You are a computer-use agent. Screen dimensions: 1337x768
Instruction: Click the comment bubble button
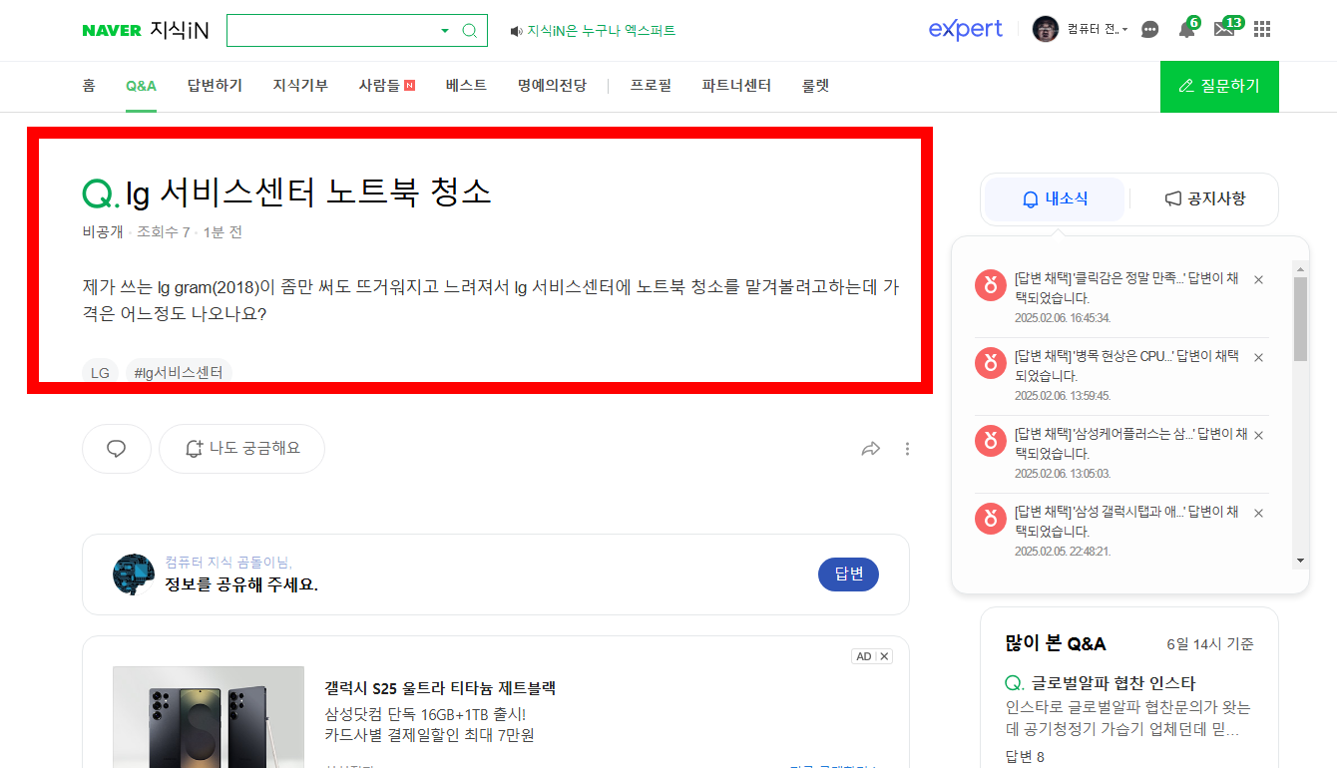pos(117,449)
